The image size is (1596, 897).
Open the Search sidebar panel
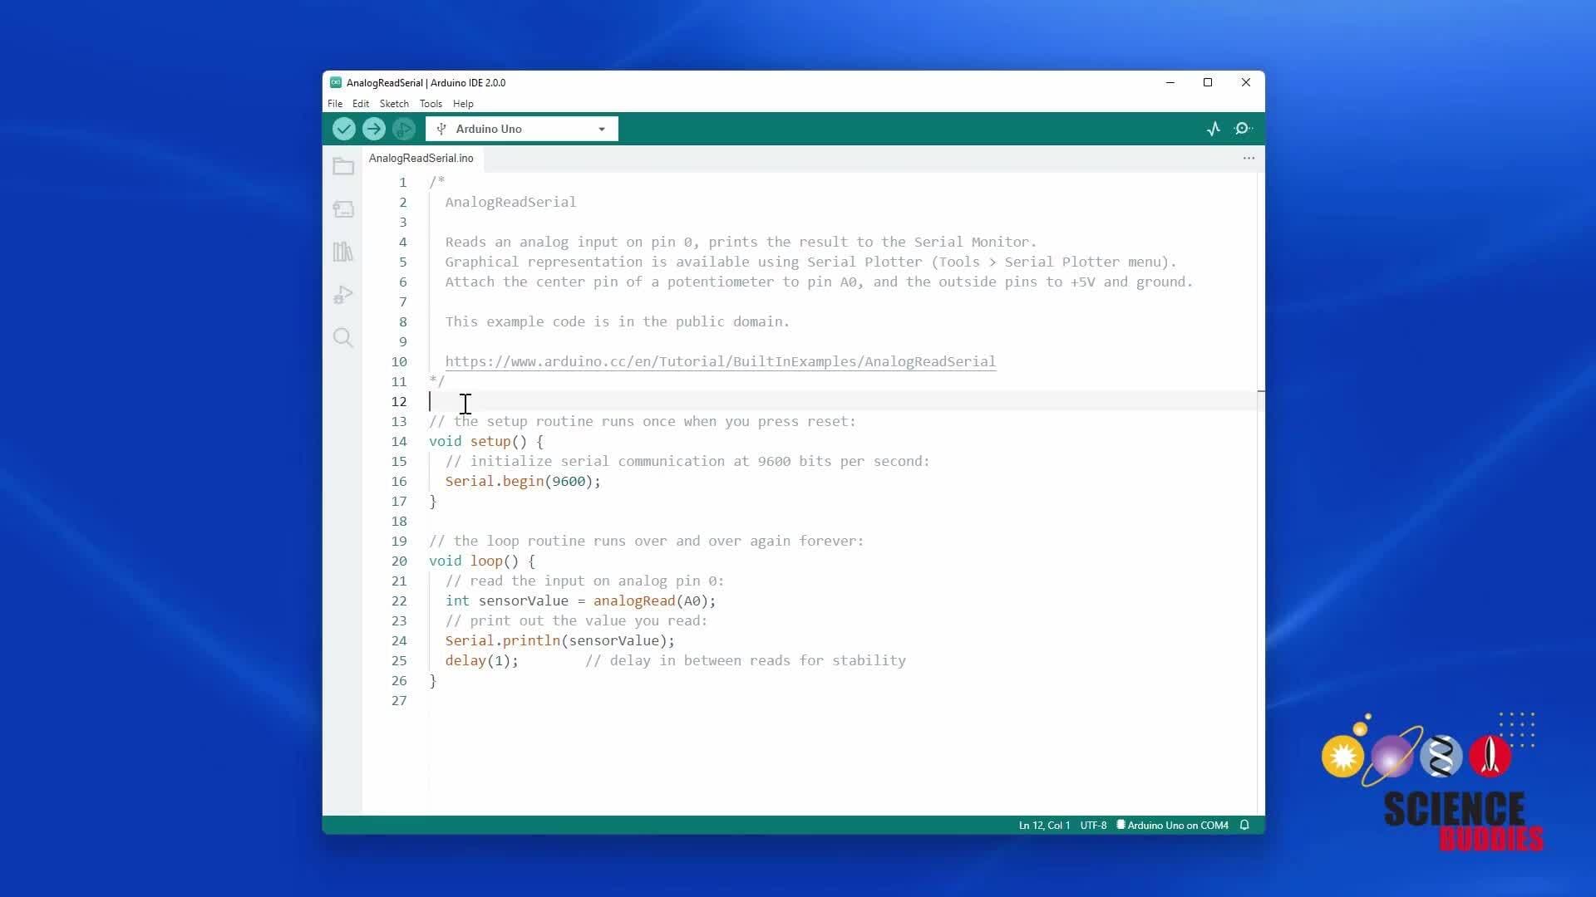(x=343, y=338)
